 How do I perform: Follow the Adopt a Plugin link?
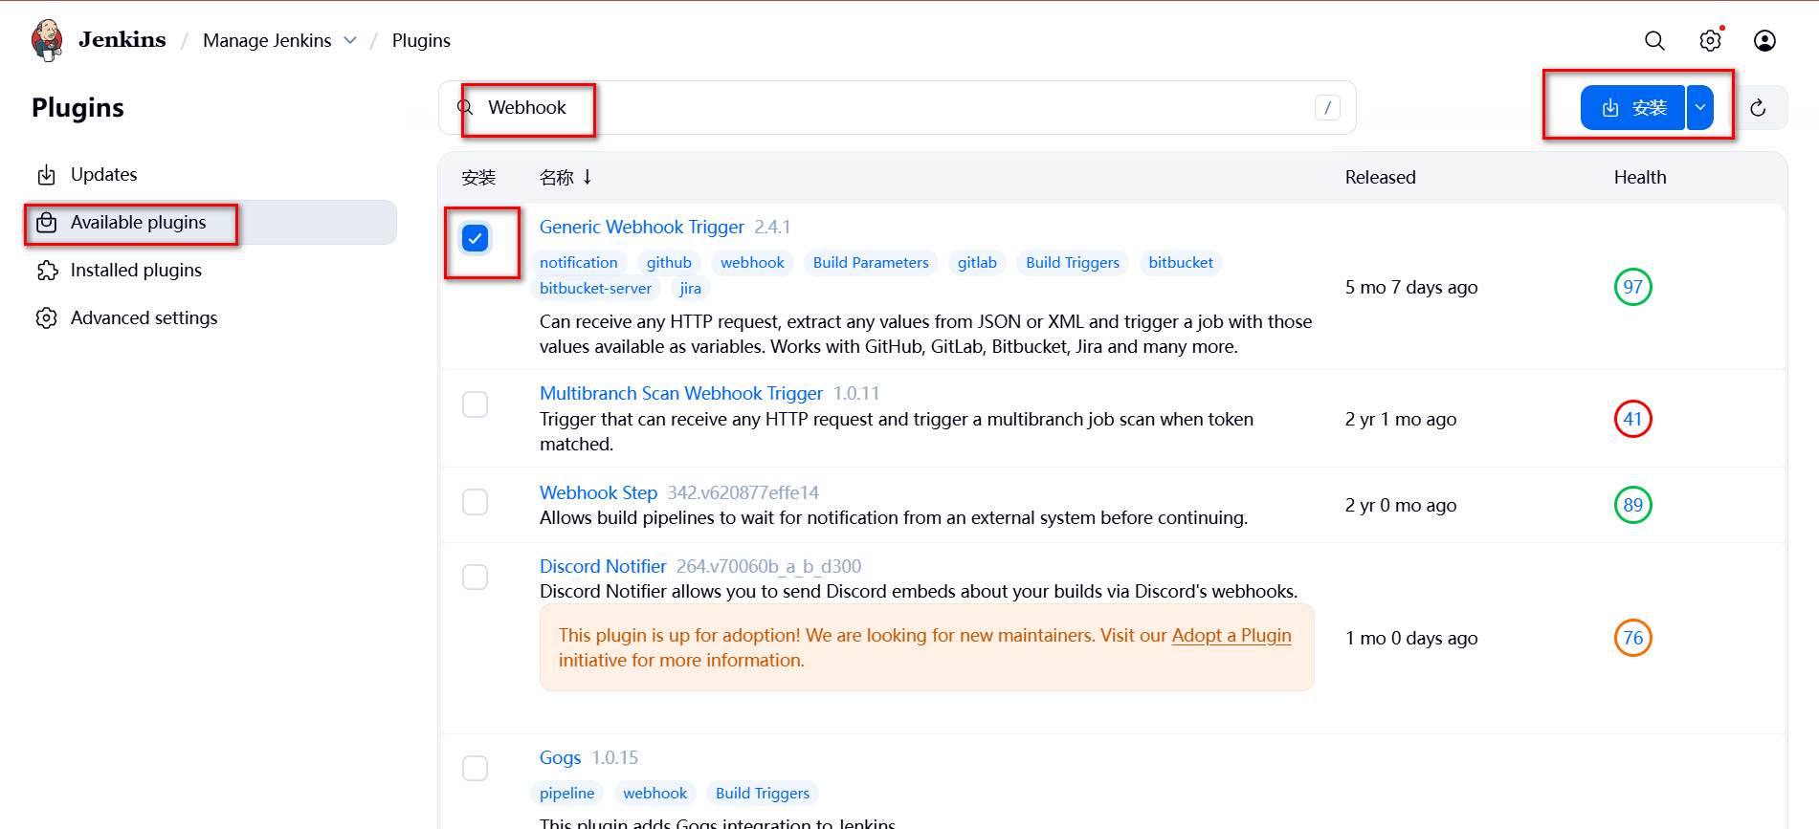coord(1231,635)
